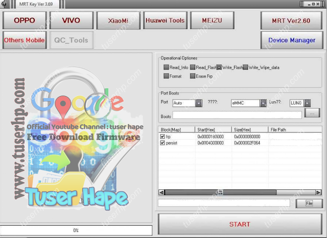Check the Format option

click(166, 76)
